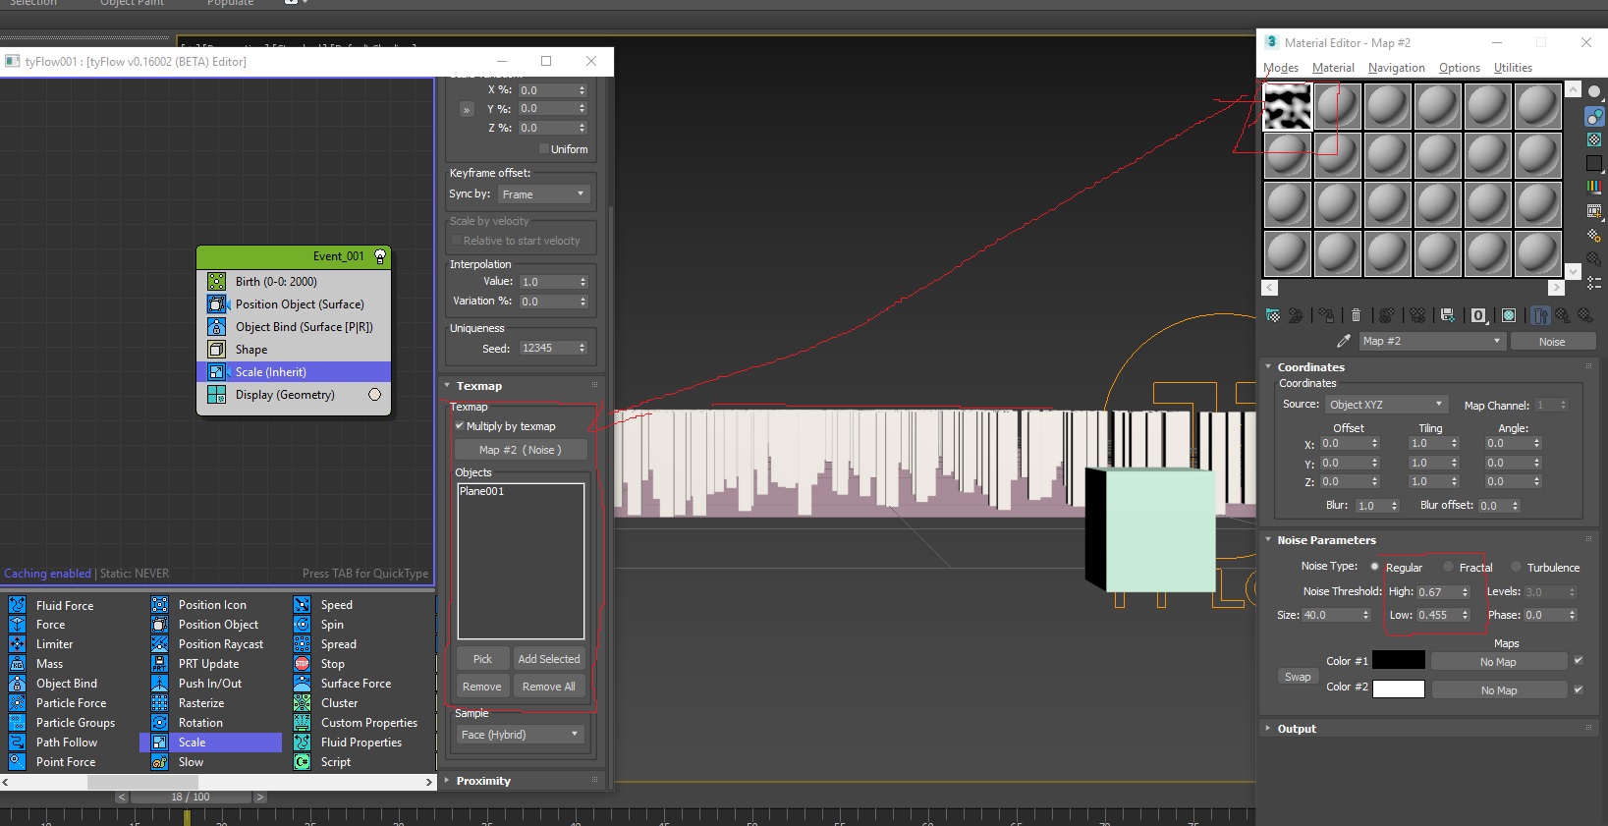Image resolution: width=1608 pixels, height=826 pixels.
Task: Click the Mass operator KG icon
Action: [18, 664]
